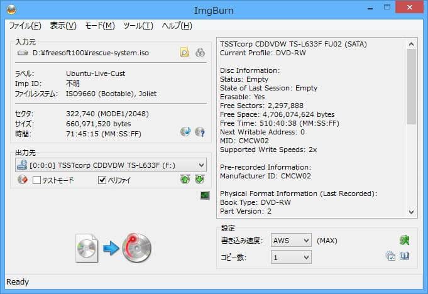Click the (MAX) write speed label
The height and width of the screenshot is (294, 428).
coord(327,241)
